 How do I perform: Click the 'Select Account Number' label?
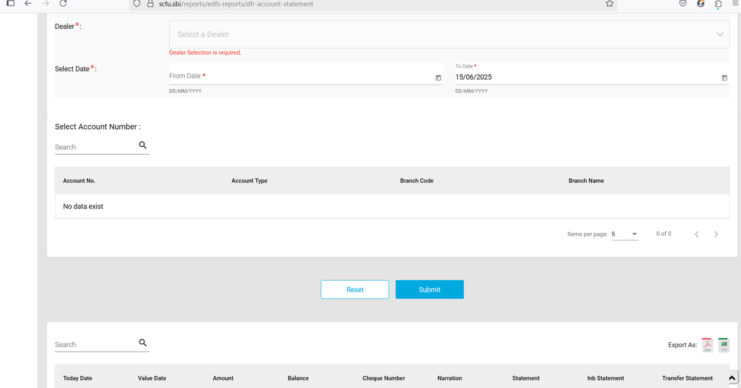point(98,126)
